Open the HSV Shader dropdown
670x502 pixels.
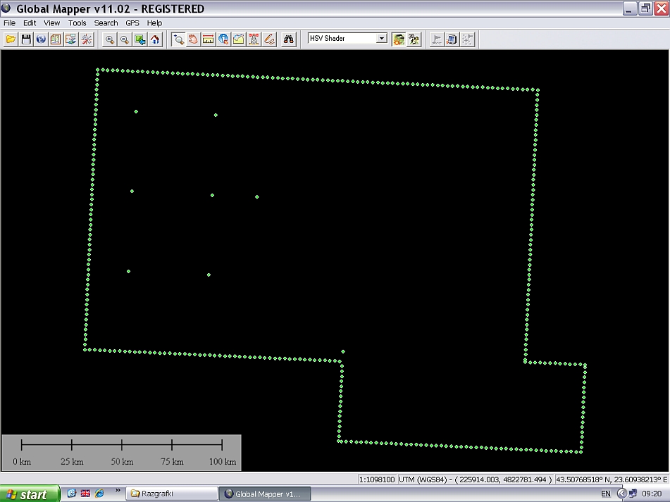pyautogui.click(x=382, y=39)
